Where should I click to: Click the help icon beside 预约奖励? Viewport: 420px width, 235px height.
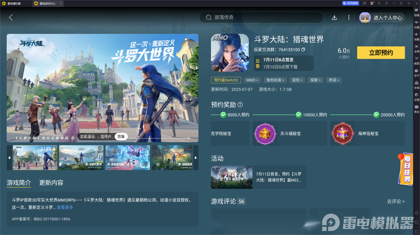[x=240, y=105]
